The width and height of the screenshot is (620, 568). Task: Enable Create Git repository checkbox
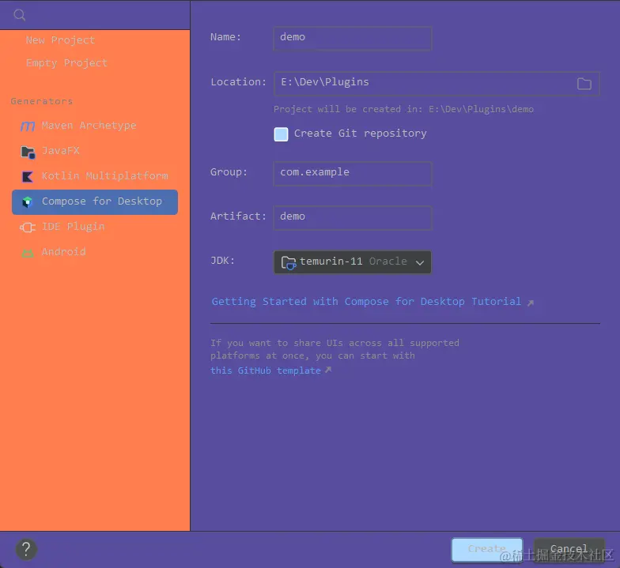(282, 134)
